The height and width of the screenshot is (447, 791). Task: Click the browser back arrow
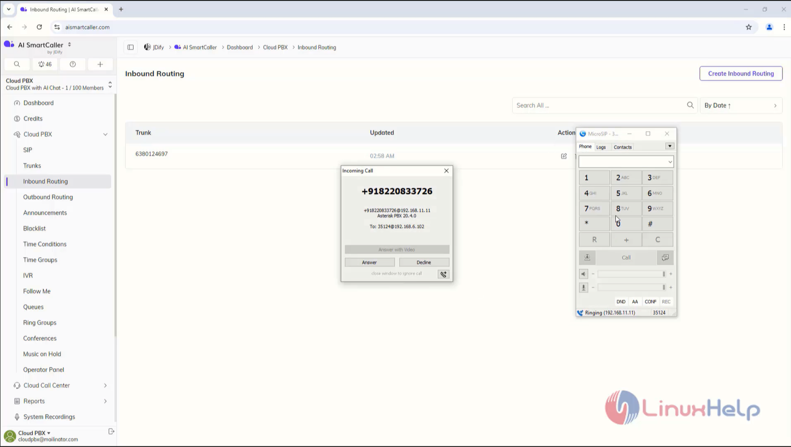(x=10, y=27)
